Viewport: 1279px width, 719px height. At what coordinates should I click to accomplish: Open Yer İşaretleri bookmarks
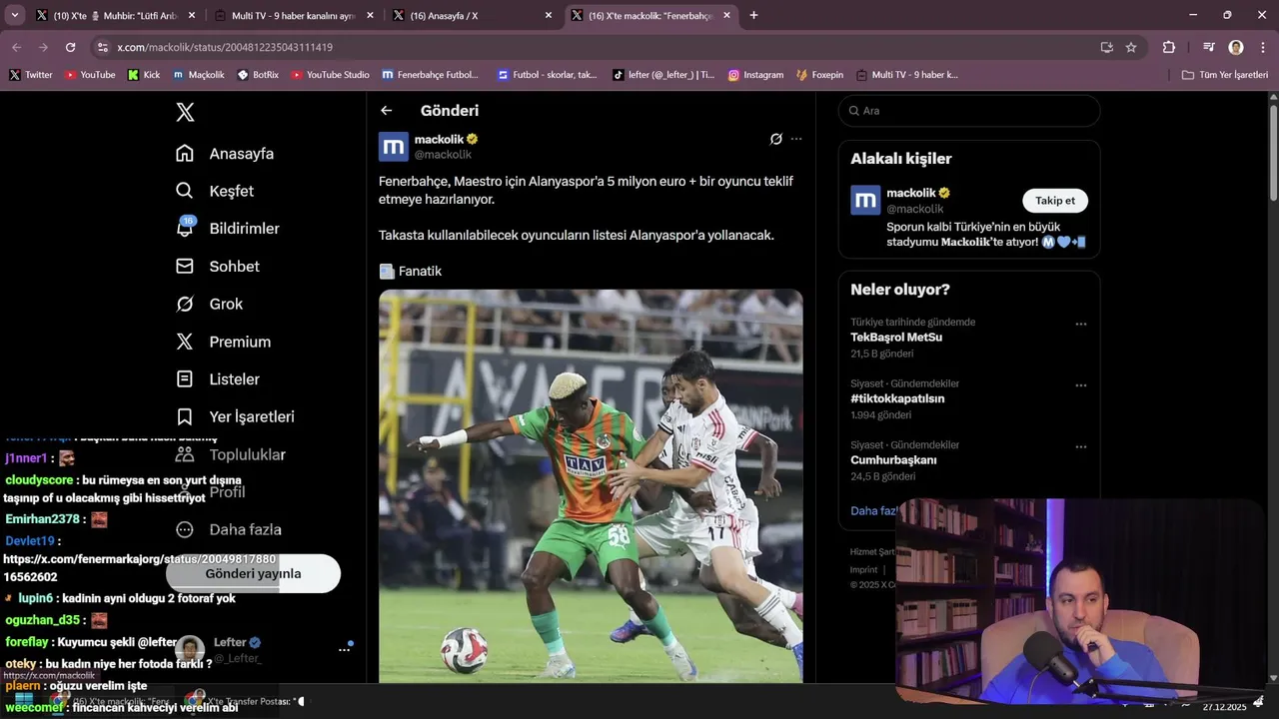pos(235,416)
